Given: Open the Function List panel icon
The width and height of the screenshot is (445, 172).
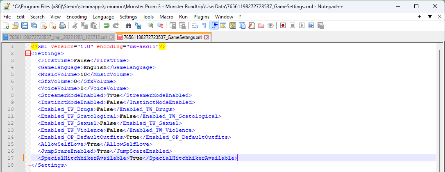Looking at the screenshot, I should (x=252, y=26).
